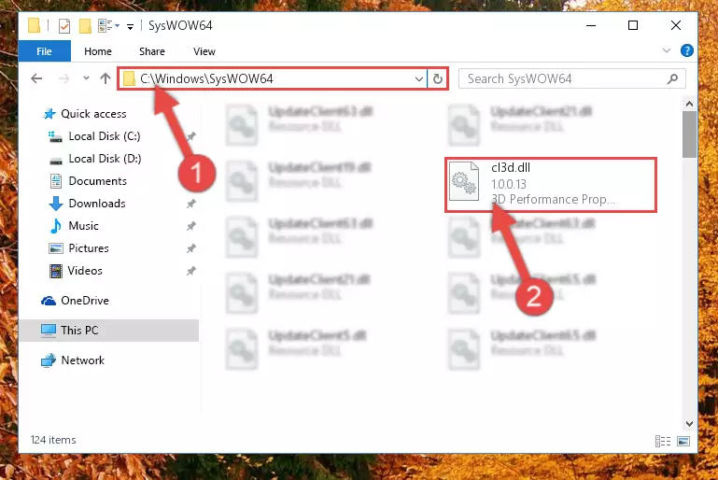Click the Videos film strip icon
This screenshot has width=718, height=480.
point(56,271)
